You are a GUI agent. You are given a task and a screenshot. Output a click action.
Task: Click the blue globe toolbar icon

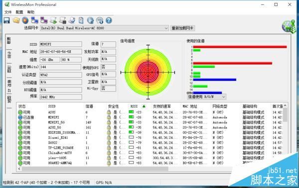[x=90, y=20]
